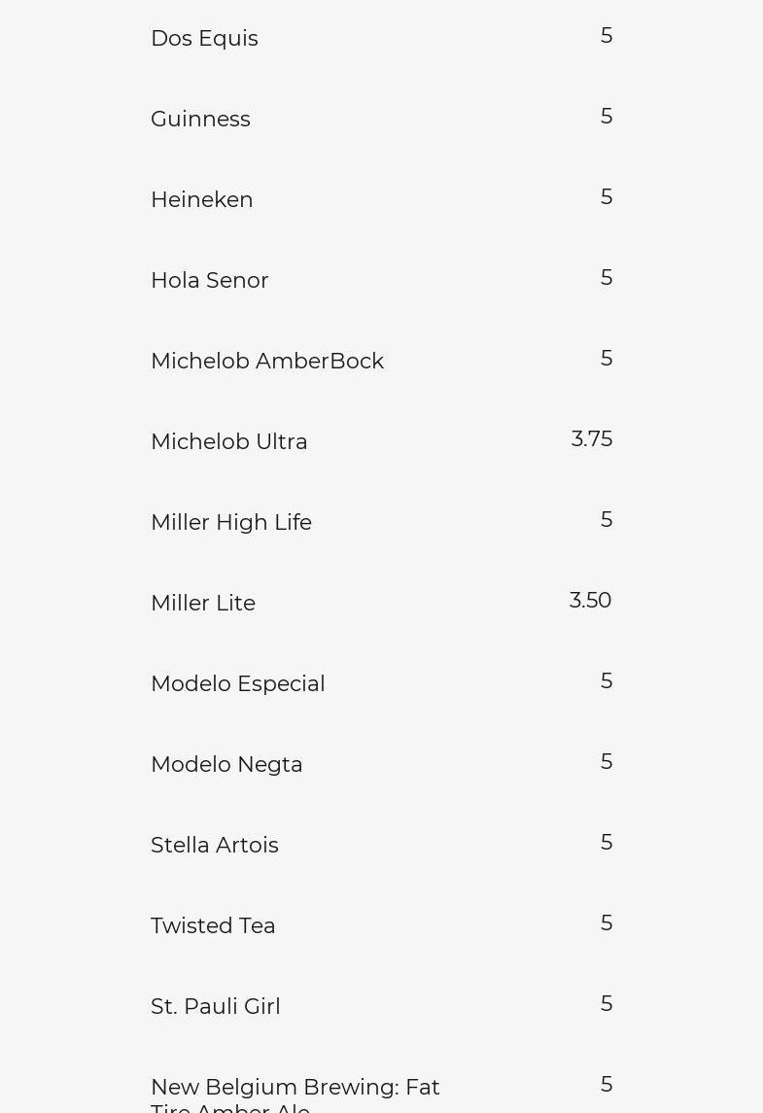The height and width of the screenshot is (1113, 763).
Task: Select the Guinness beer entry
Action: 200,120
